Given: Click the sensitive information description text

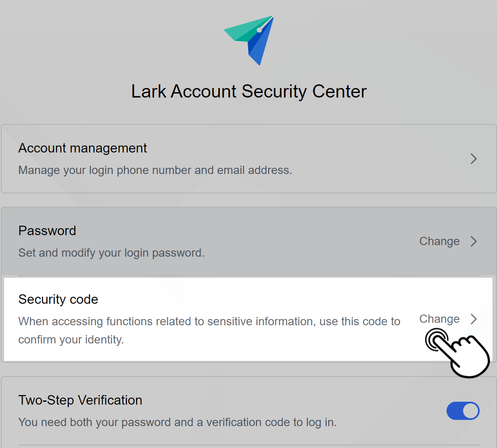Looking at the screenshot, I should tap(209, 330).
